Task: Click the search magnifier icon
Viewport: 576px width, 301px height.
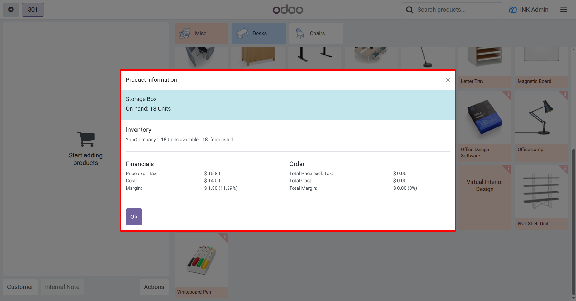Action: (x=410, y=10)
